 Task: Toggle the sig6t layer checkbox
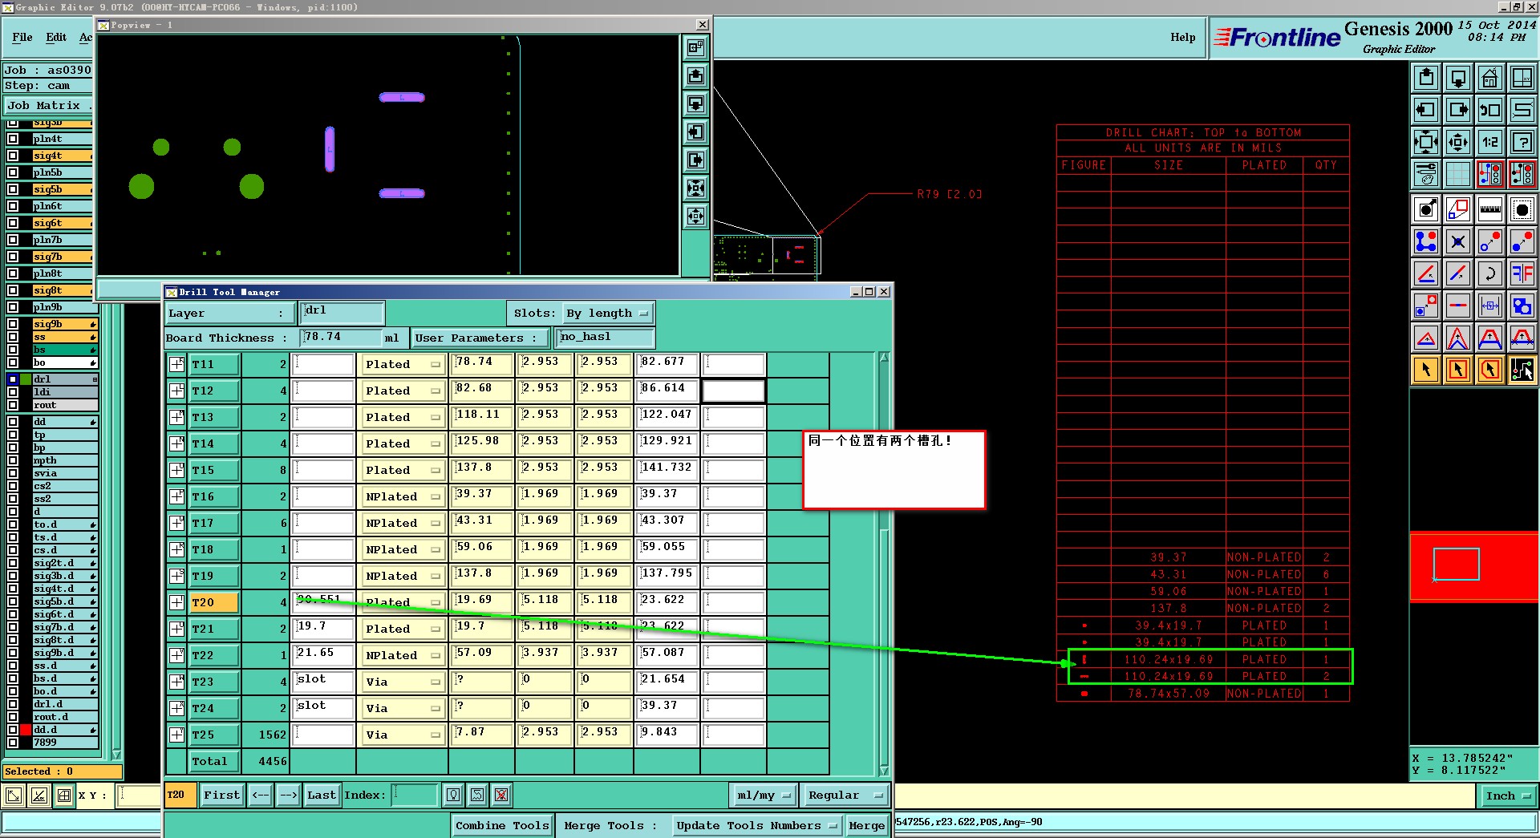pos(13,223)
